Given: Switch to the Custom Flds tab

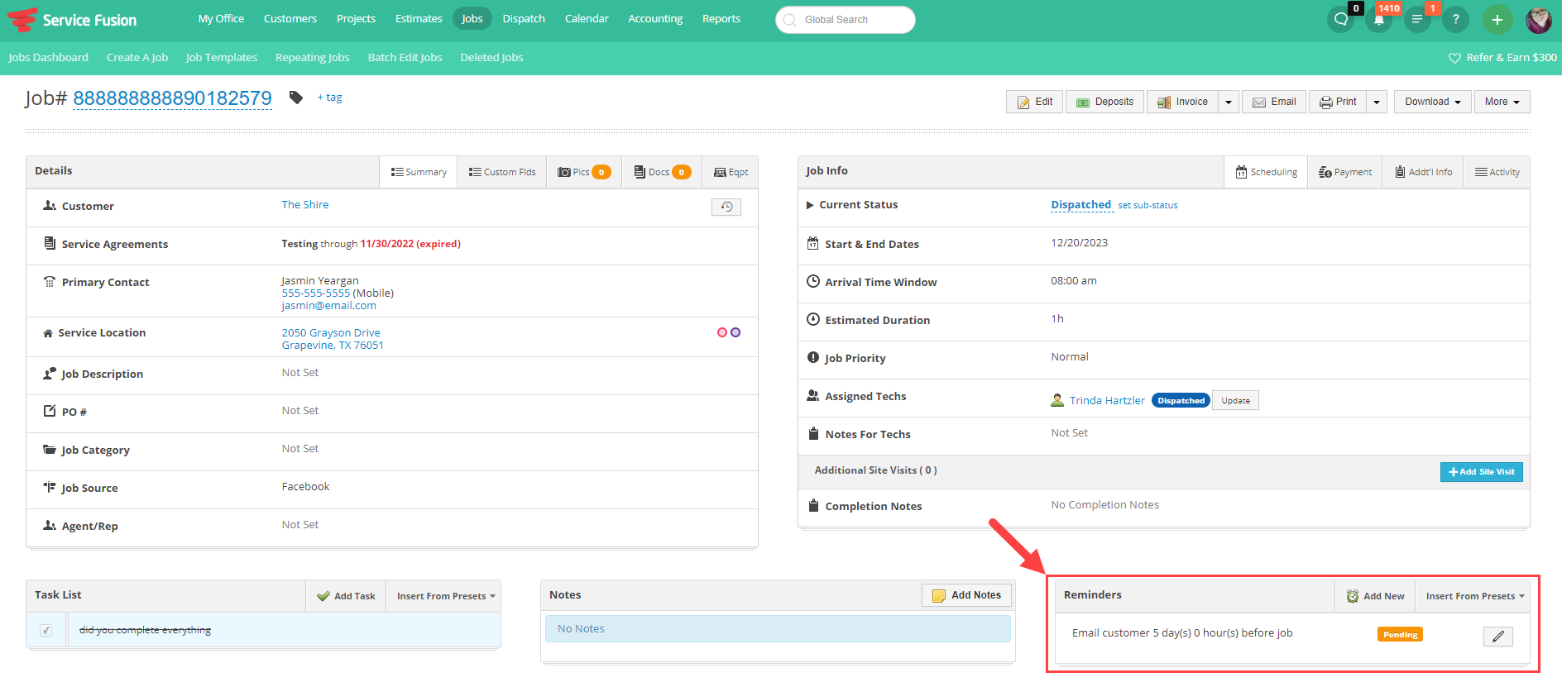Looking at the screenshot, I should click(502, 172).
